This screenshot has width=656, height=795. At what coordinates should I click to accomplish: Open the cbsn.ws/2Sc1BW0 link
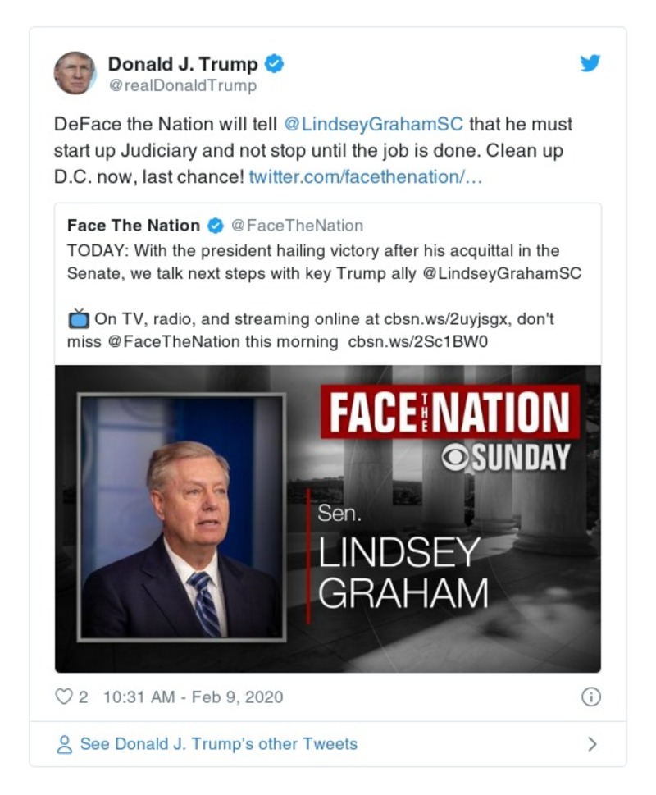[x=418, y=340]
